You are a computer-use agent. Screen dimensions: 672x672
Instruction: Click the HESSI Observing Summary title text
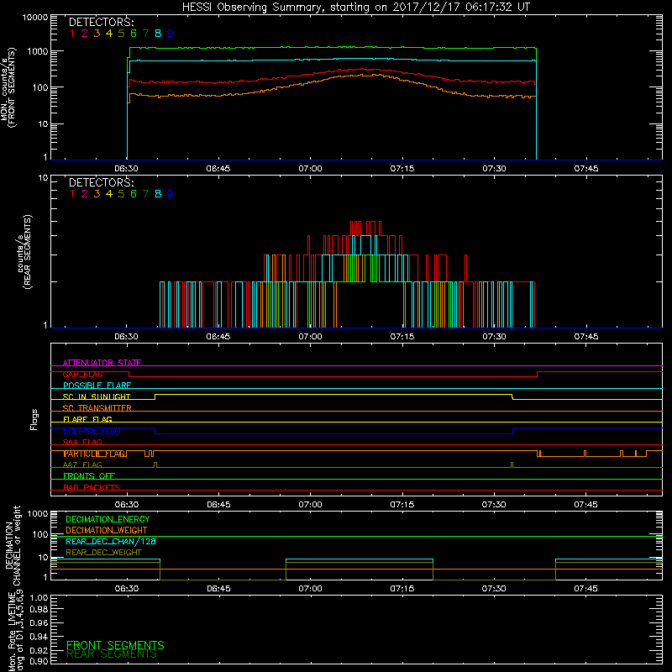[356, 8]
